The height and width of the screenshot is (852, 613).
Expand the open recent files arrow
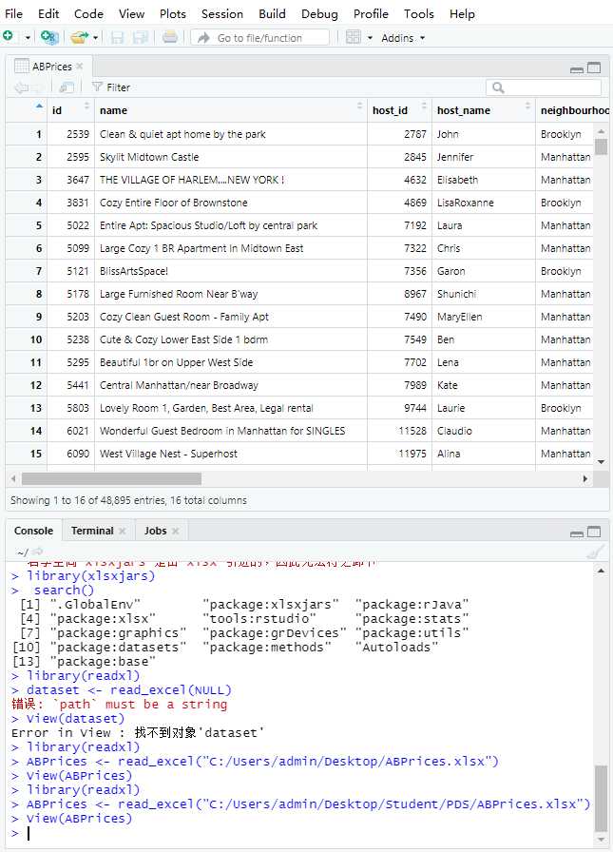click(x=96, y=38)
